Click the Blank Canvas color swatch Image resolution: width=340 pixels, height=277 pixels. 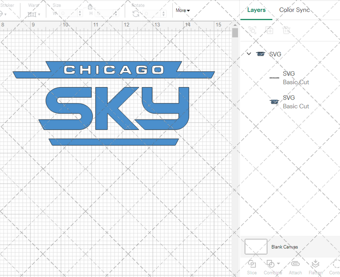256,246
